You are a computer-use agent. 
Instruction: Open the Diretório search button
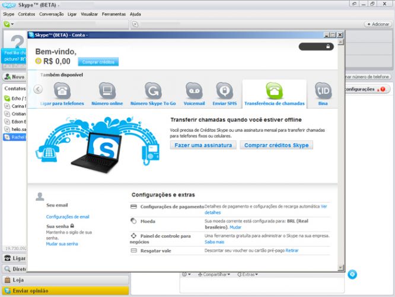click(x=15, y=269)
